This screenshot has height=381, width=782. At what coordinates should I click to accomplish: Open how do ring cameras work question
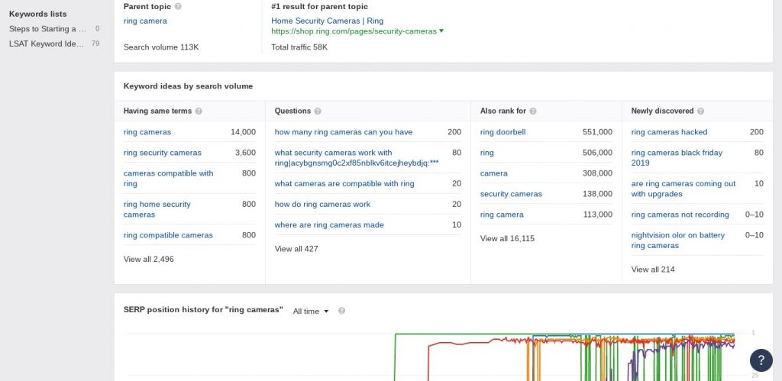coord(323,205)
